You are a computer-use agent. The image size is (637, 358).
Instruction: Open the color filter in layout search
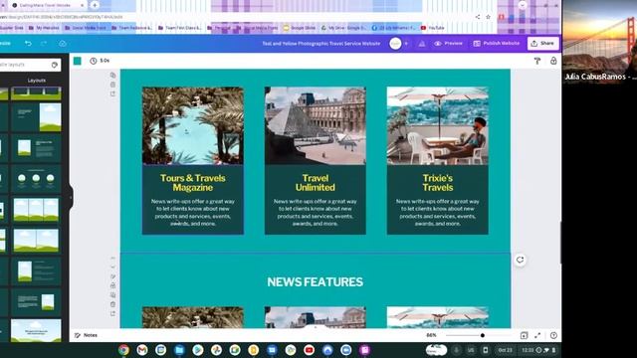point(55,65)
